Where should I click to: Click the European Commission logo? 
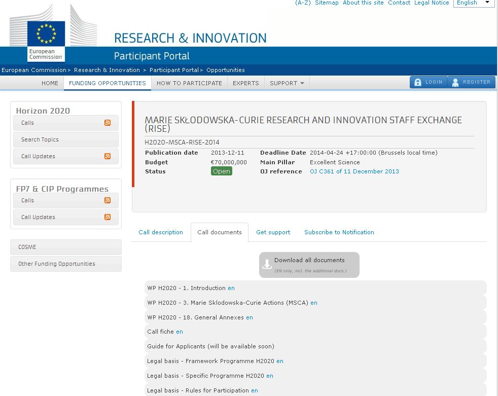pos(46,41)
